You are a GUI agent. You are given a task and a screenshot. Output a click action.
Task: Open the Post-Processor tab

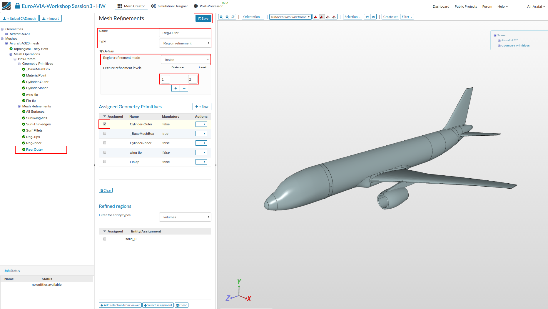pyautogui.click(x=208, y=6)
